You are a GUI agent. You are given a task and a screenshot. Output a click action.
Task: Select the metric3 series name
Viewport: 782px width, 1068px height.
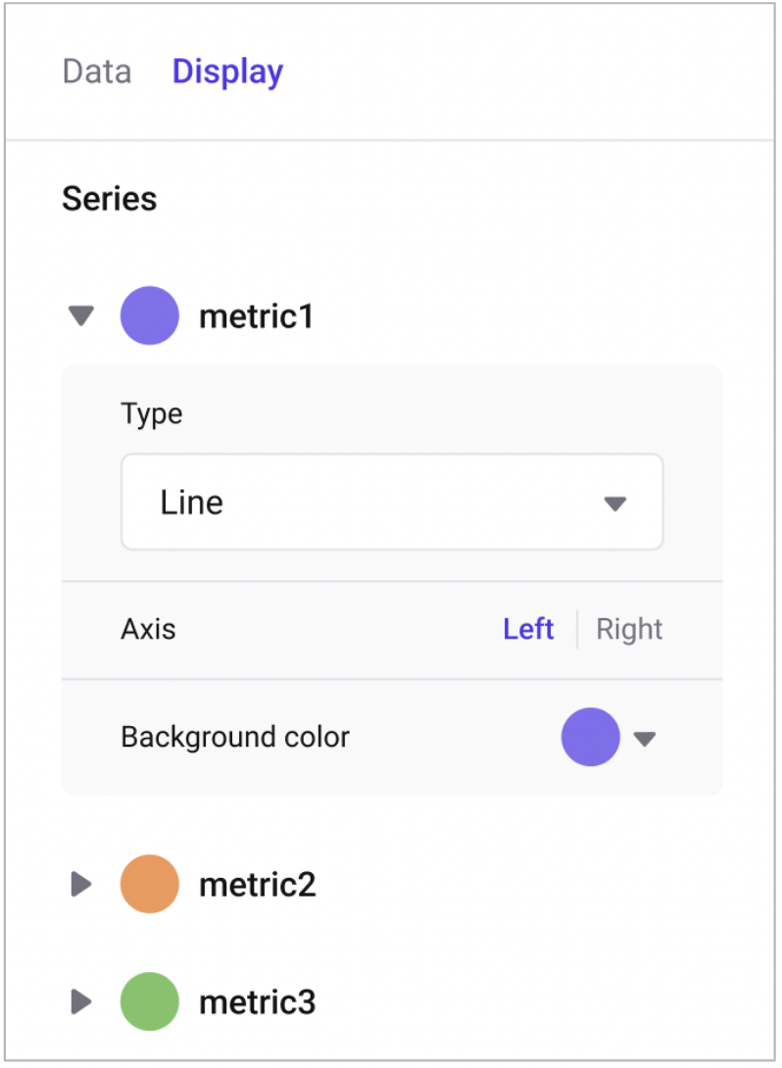pyautogui.click(x=257, y=1002)
